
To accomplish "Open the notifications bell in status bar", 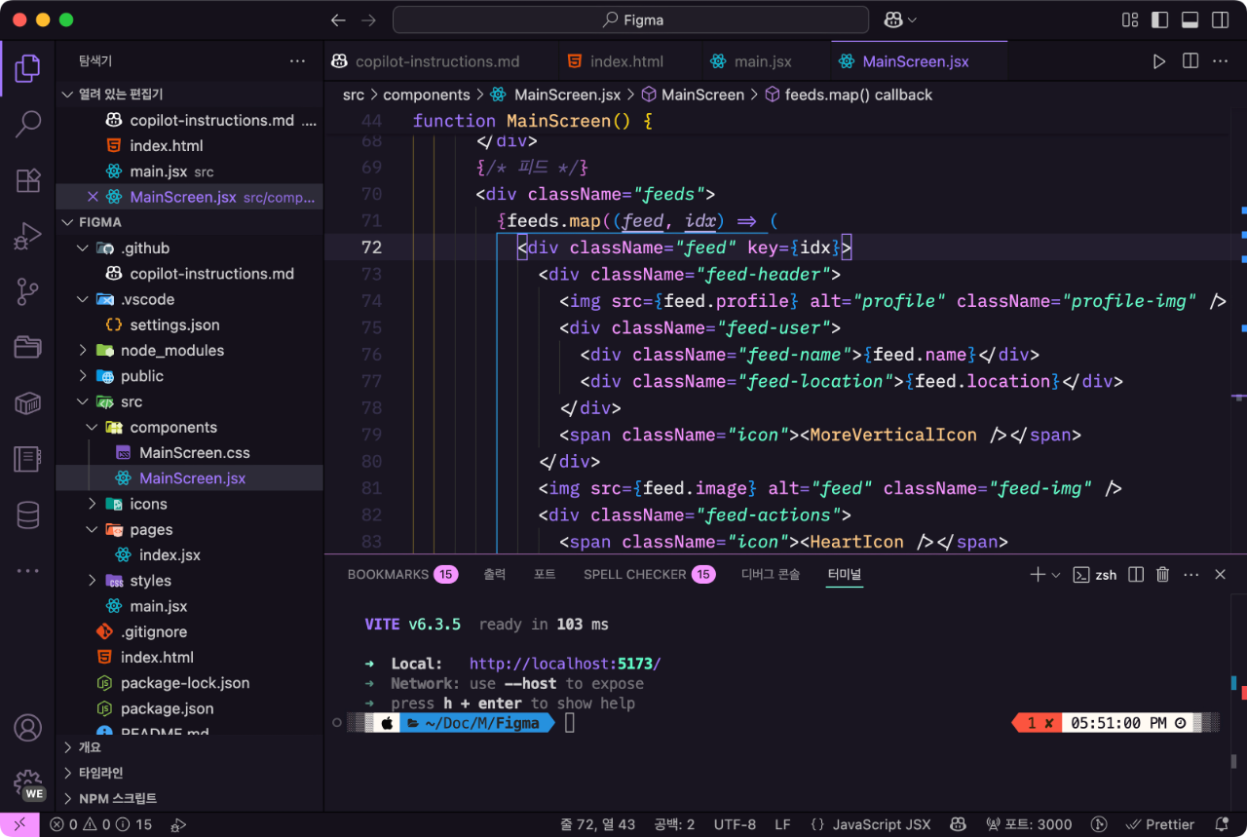I will coord(1222,824).
